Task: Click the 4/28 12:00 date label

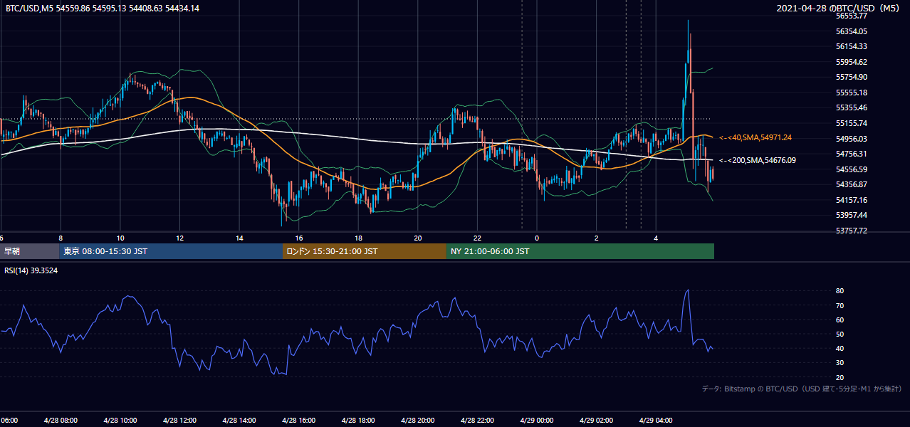Action: click(179, 421)
